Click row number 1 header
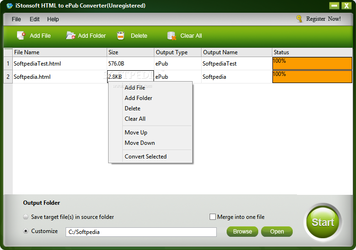This screenshot has width=356, height=250. 8,64
